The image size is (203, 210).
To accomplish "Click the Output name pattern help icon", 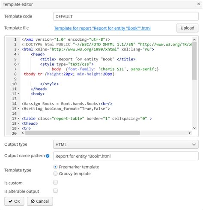I will [48, 156].
